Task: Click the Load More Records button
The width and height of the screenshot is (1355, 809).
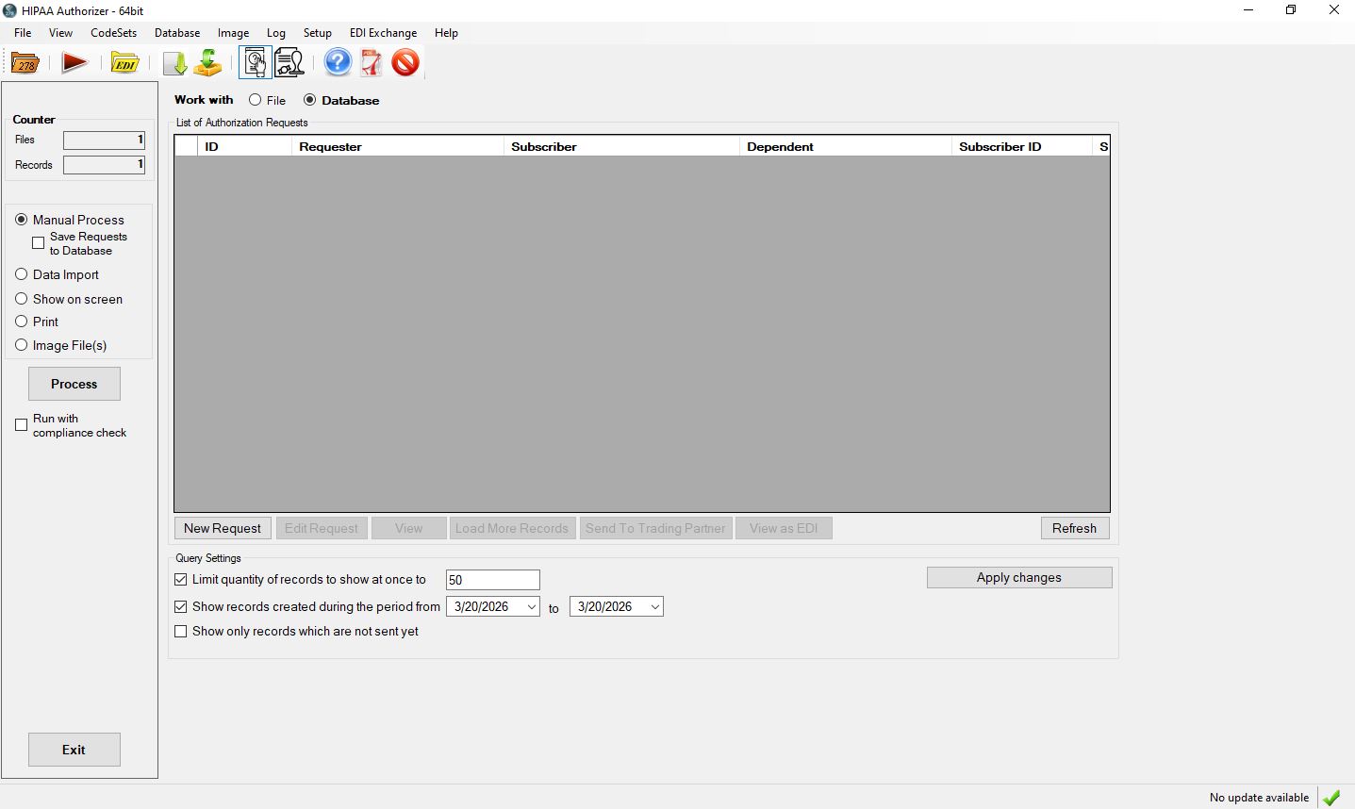Action: pos(512,528)
